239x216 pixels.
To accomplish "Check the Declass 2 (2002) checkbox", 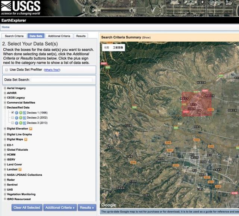I will [x=12, y=118].
